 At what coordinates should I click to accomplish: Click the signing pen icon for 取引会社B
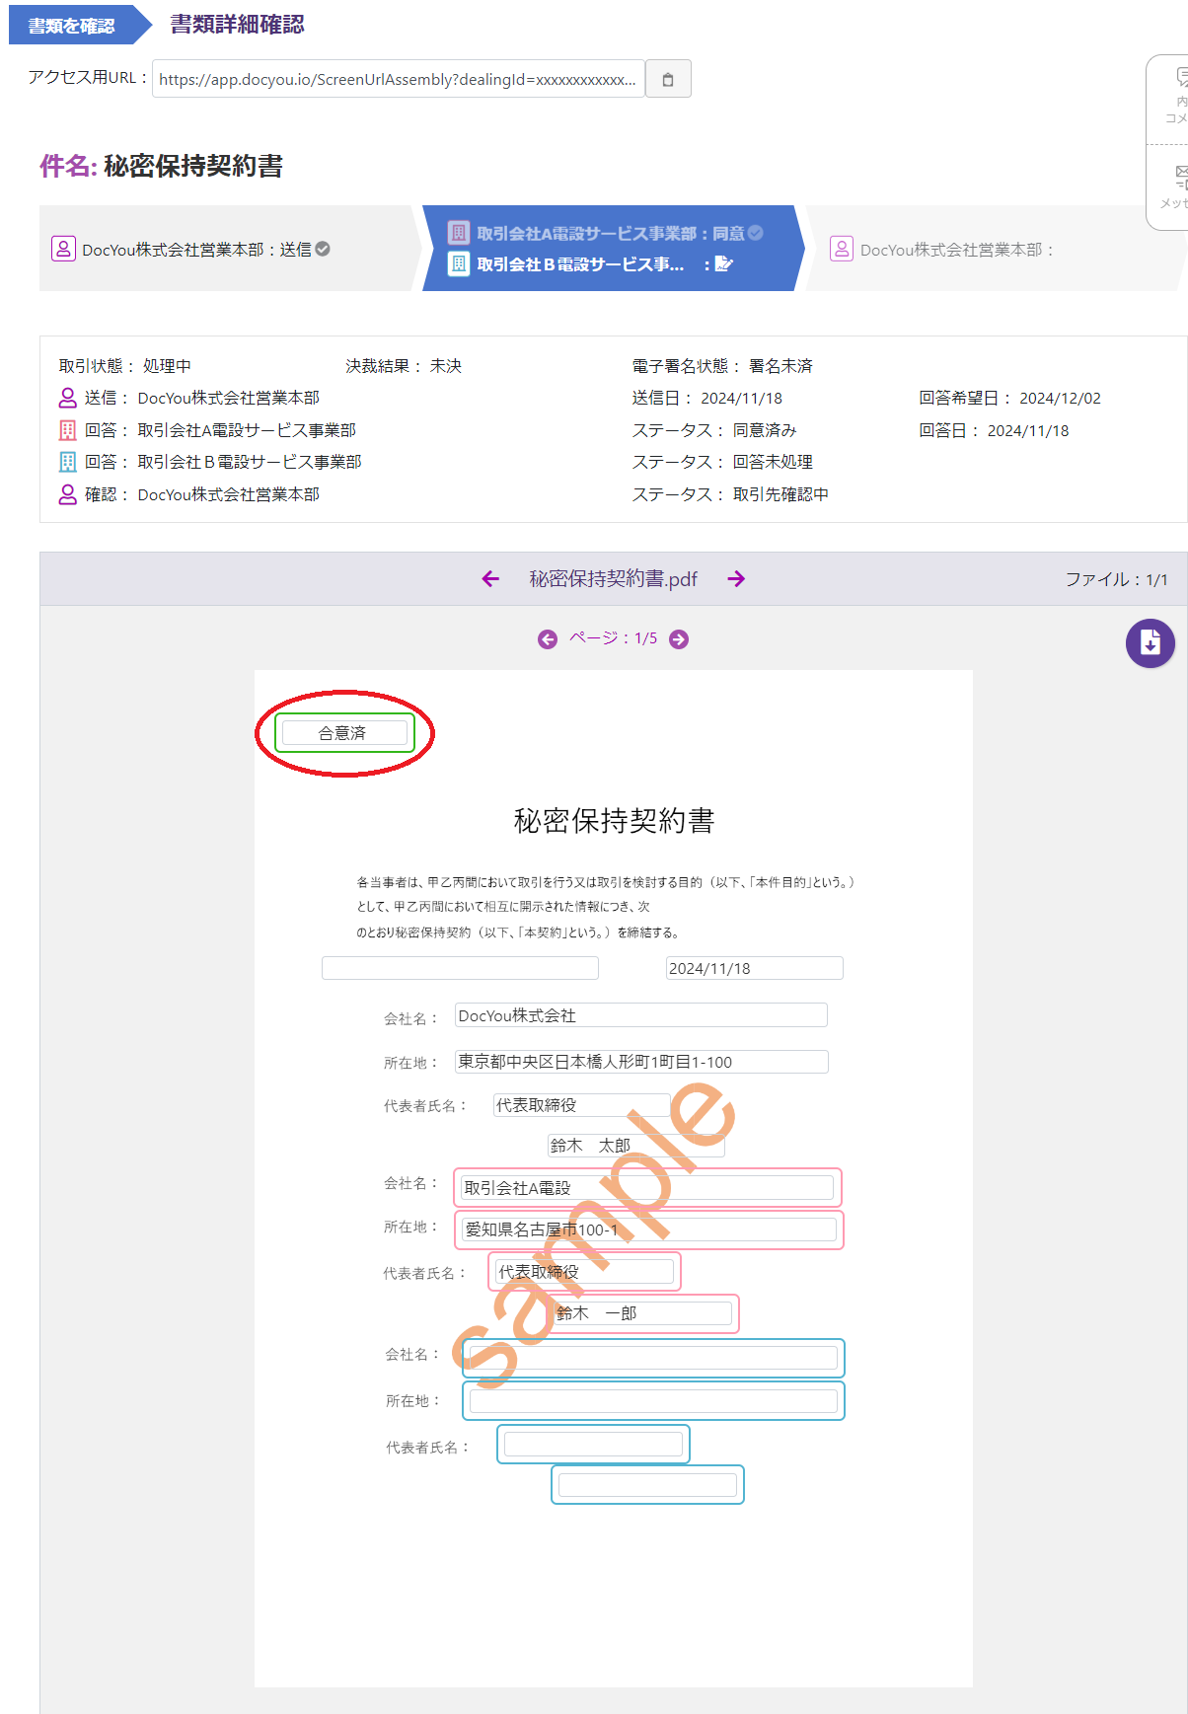point(723,263)
